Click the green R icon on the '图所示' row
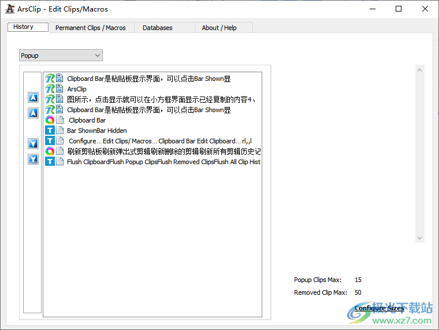 coord(50,99)
